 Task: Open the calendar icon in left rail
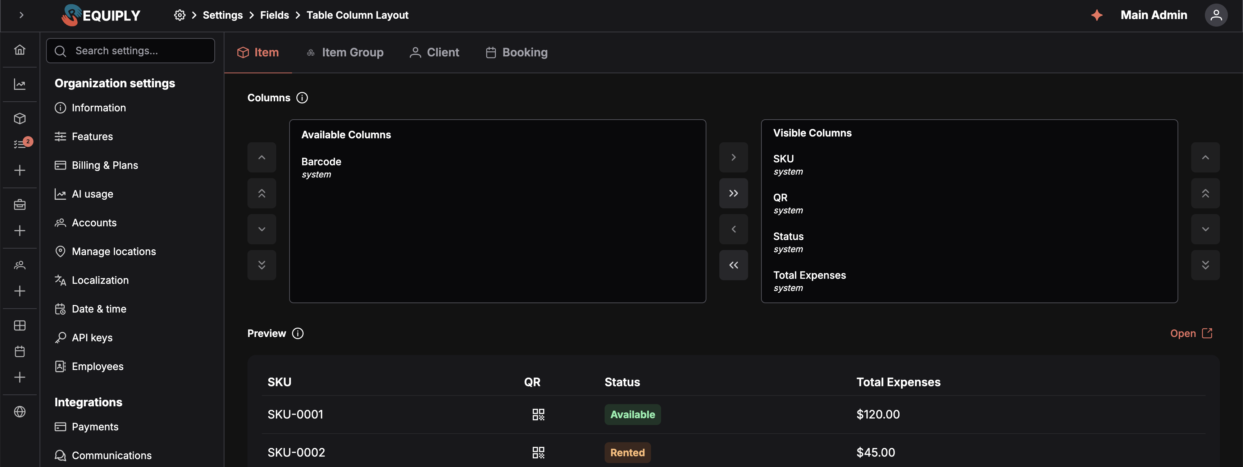point(20,351)
